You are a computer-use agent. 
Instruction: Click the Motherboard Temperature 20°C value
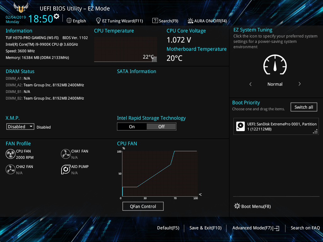pyautogui.click(x=174, y=58)
